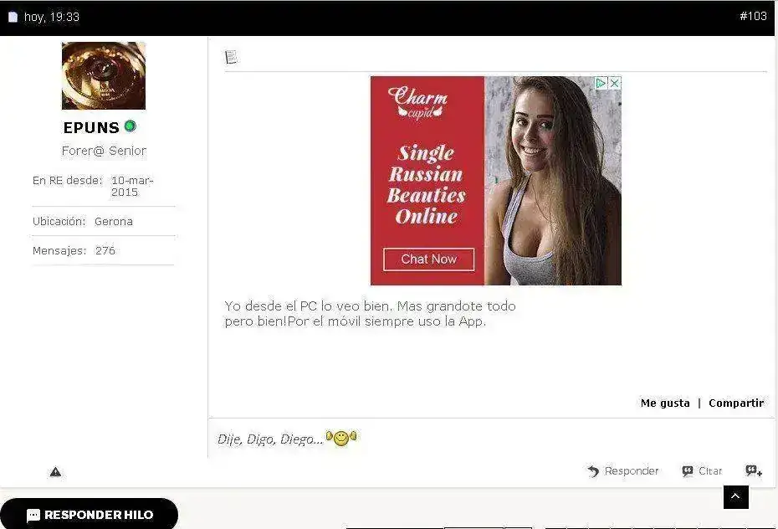Close the Charm Cupid ad with X
Viewport: 778px width, 529px height.
[x=615, y=83]
